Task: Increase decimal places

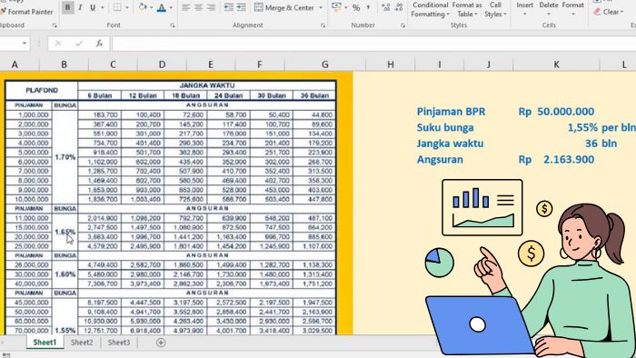Action: (386, 7)
